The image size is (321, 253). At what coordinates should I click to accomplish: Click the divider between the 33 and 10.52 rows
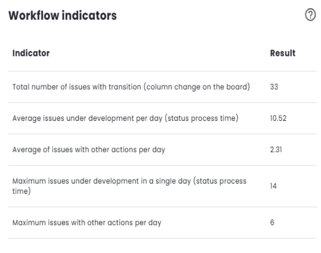[x=162, y=102]
